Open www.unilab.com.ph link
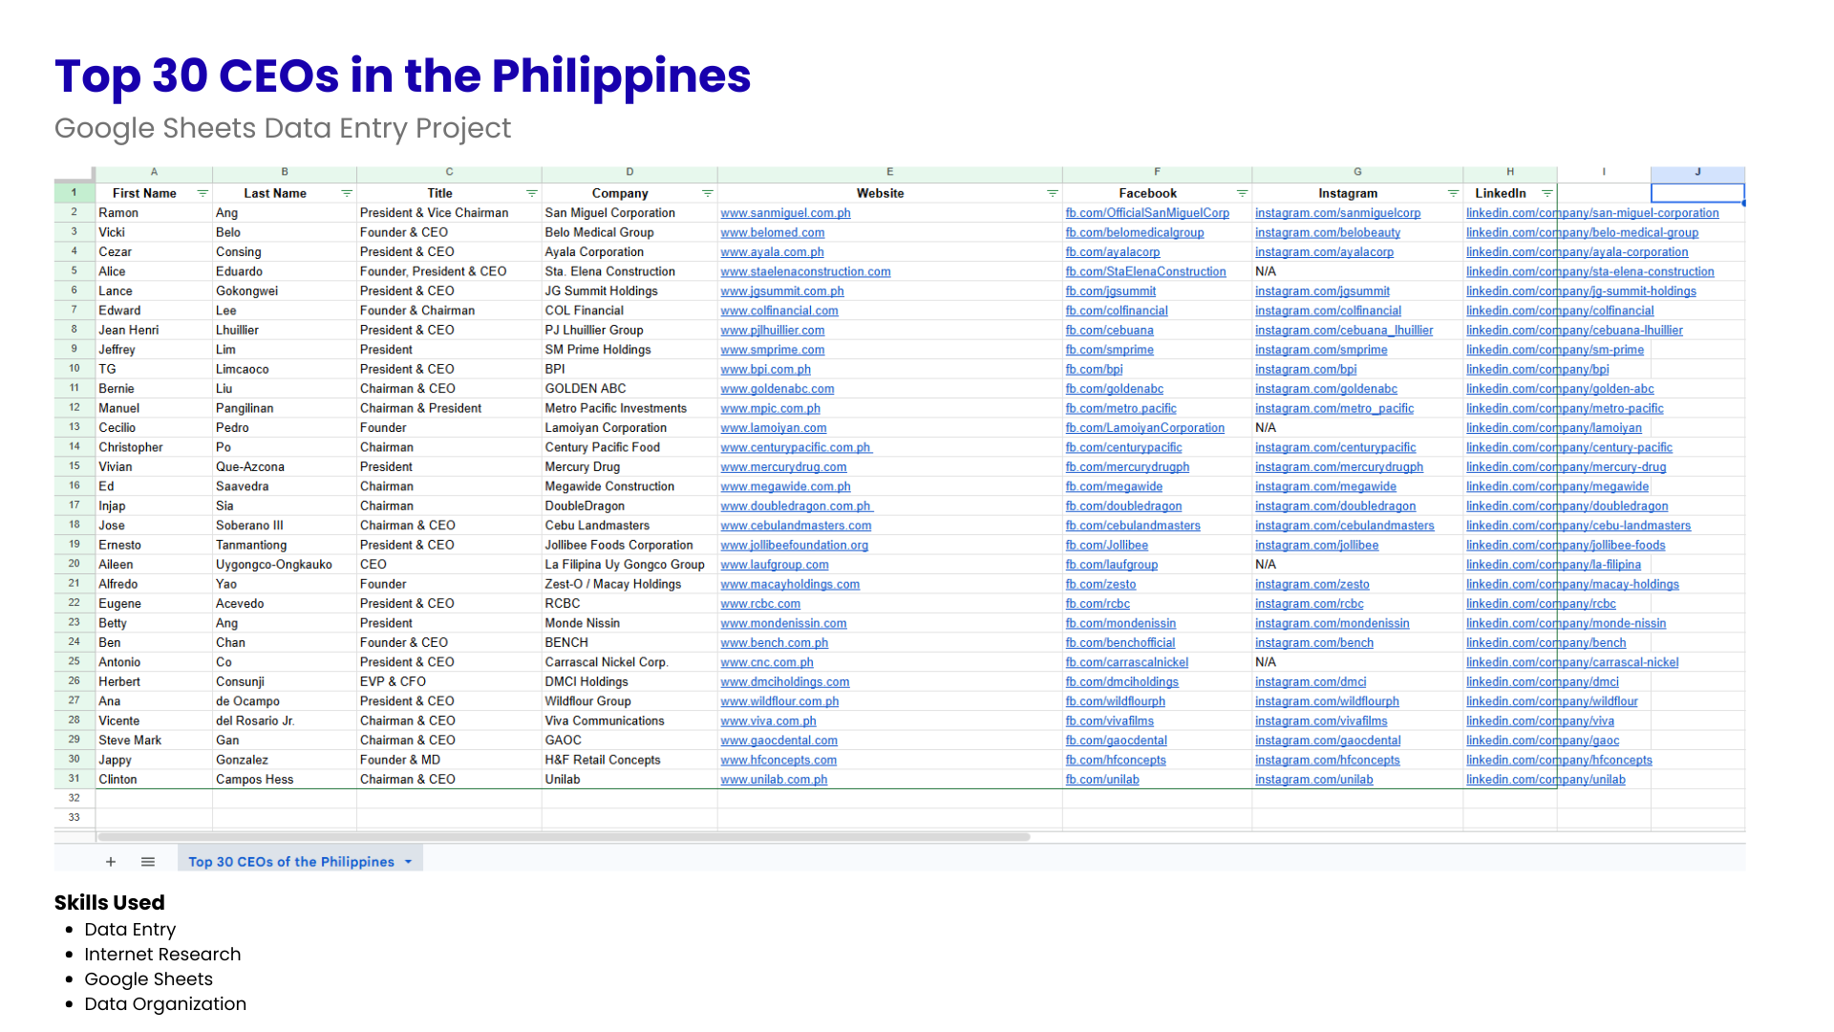 tap(774, 780)
